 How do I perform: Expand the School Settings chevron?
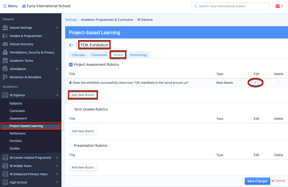pos(57,27)
